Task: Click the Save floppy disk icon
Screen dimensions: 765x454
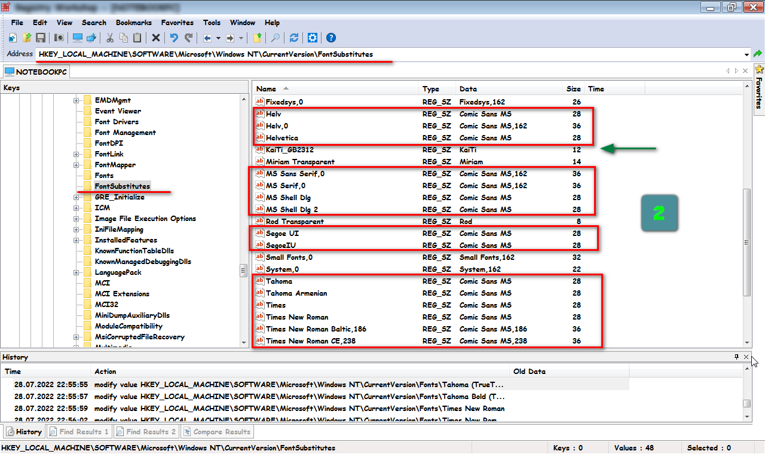Action: click(41, 38)
